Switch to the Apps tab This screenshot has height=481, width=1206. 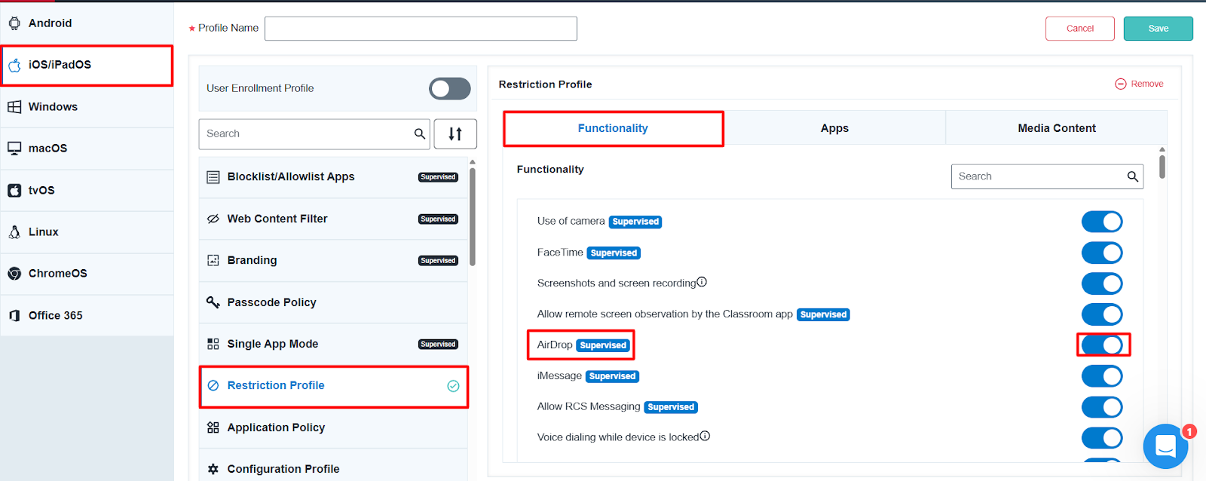point(834,128)
